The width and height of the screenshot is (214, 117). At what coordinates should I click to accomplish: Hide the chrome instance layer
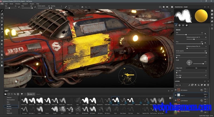coord(176,111)
